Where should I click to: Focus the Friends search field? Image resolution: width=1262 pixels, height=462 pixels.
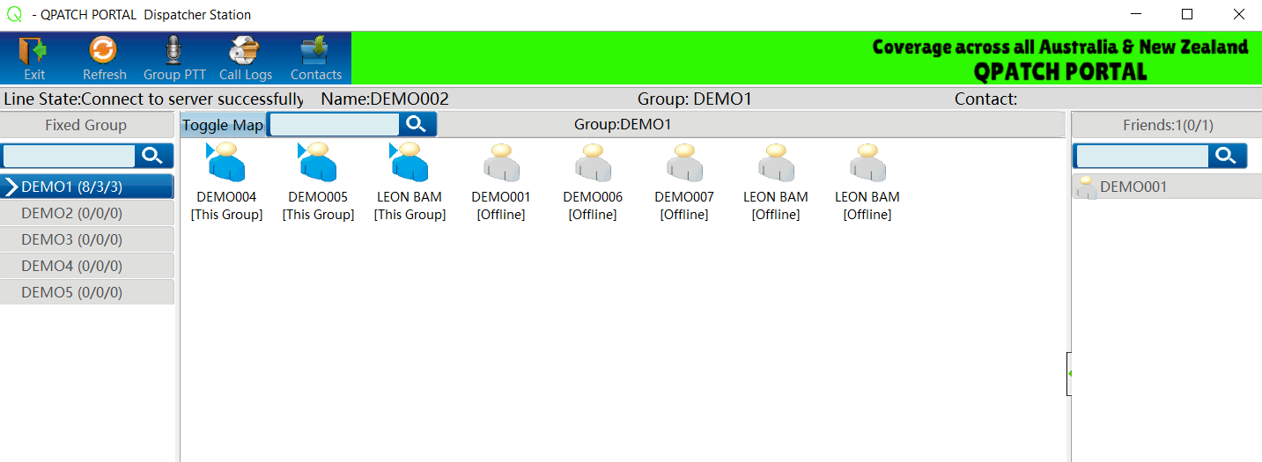[1142, 156]
